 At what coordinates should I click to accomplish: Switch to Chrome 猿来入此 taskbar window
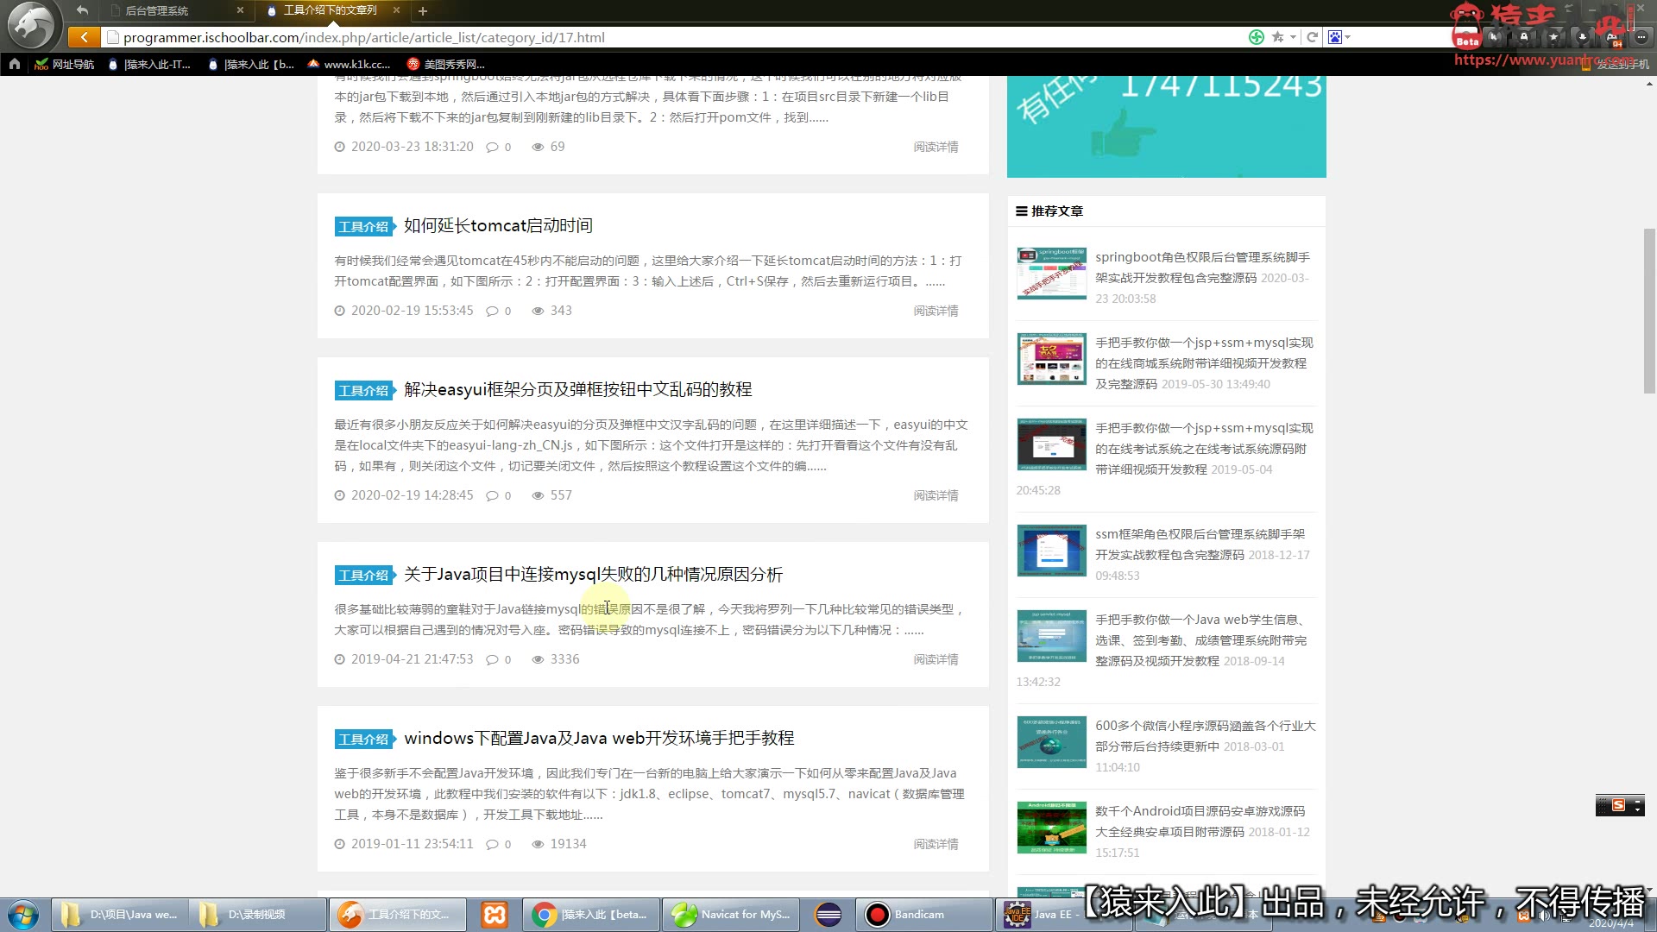(x=591, y=915)
